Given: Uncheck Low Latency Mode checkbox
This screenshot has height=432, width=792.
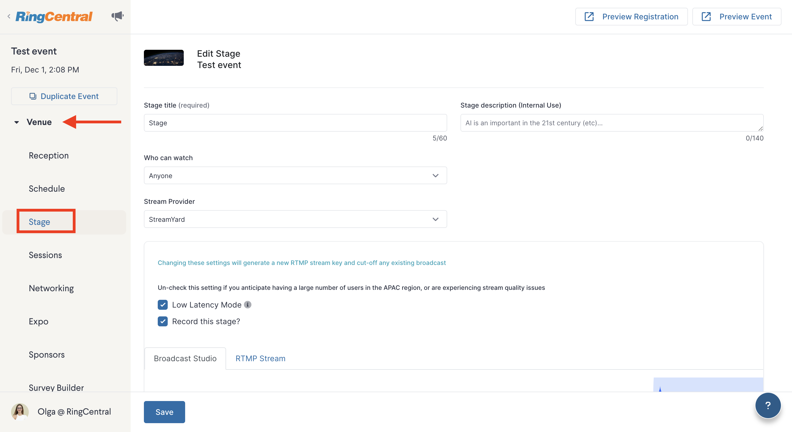Looking at the screenshot, I should point(163,305).
